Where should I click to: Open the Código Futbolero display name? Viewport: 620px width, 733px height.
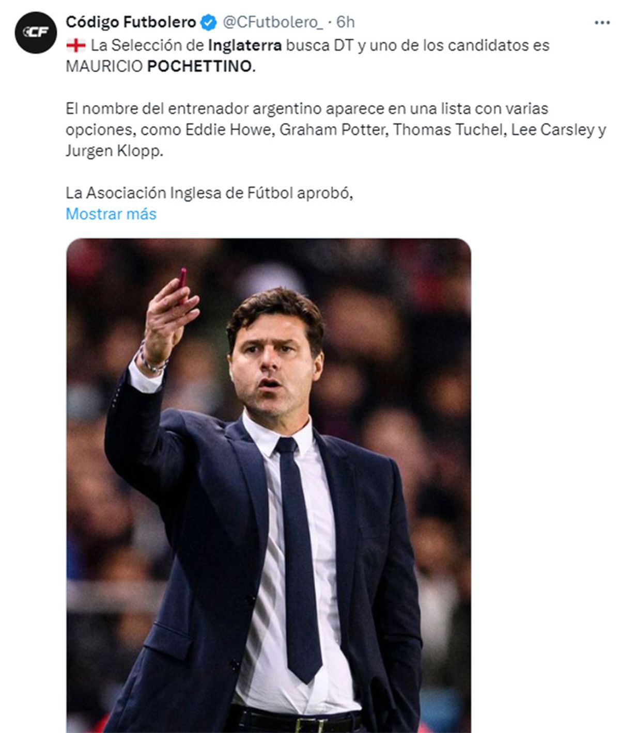coord(131,22)
